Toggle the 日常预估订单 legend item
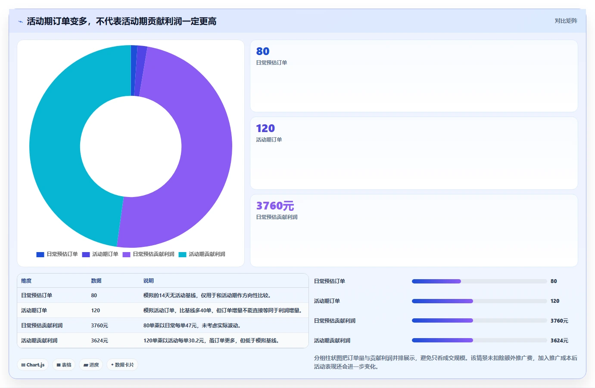 click(x=57, y=254)
